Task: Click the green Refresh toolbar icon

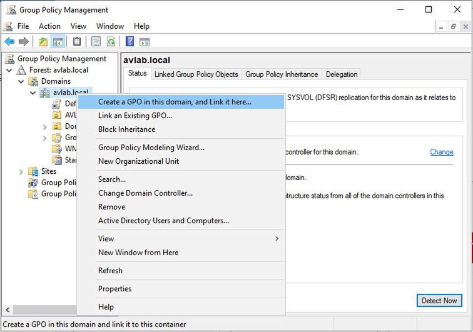Action: tap(111, 41)
